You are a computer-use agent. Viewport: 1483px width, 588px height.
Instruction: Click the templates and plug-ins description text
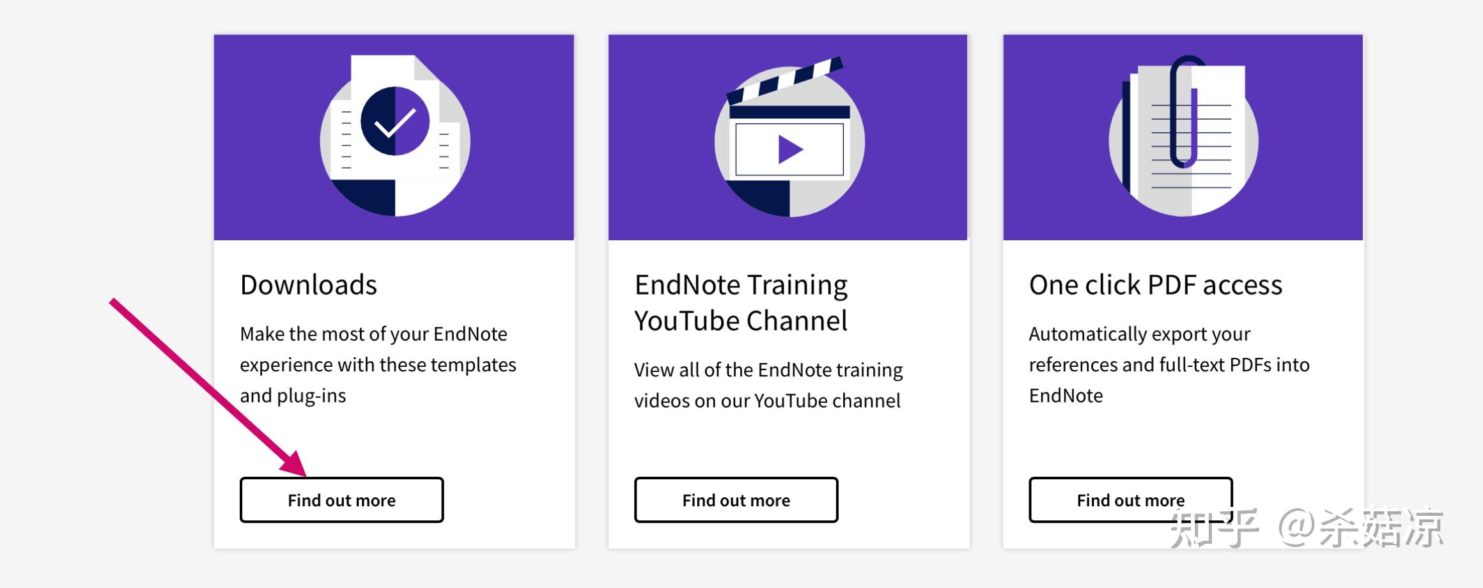click(x=378, y=364)
